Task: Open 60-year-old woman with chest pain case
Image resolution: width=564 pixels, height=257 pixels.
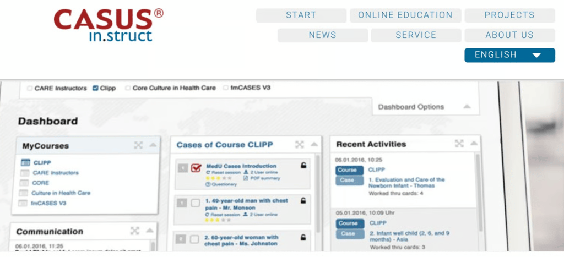Action: [x=241, y=240]
